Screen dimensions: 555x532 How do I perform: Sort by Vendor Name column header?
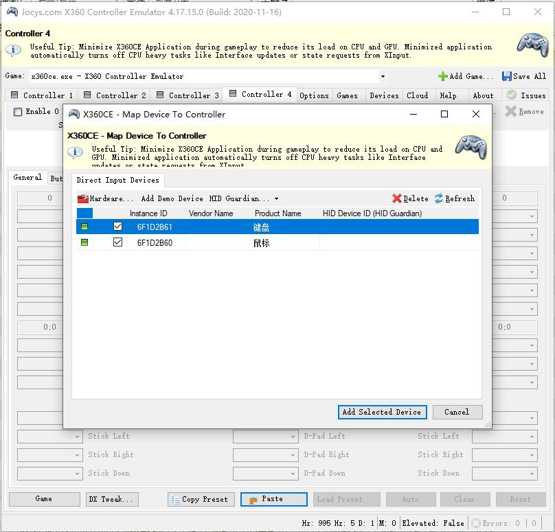click(211, 213)
